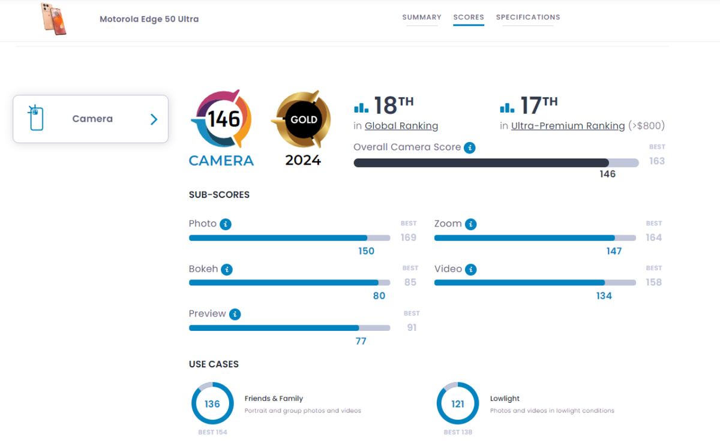Click the lowlight conditions description text

click(x=552, y=411)
